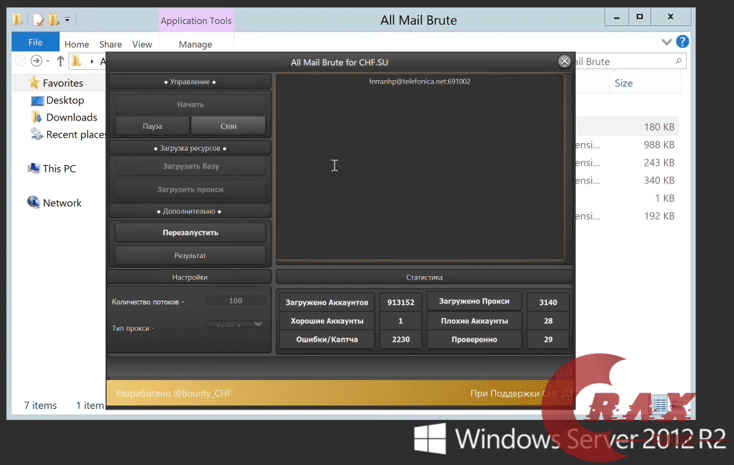Click the thread count field showing 100
734x465 pixels.
236,300
